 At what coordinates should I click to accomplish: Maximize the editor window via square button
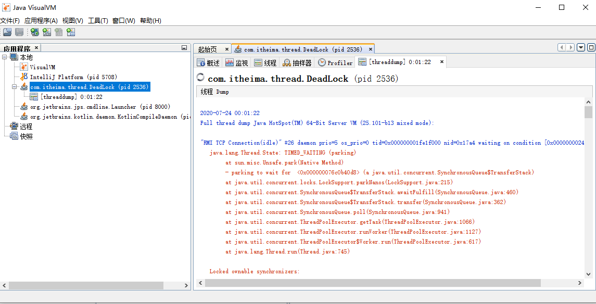click(x=591, y=47)
